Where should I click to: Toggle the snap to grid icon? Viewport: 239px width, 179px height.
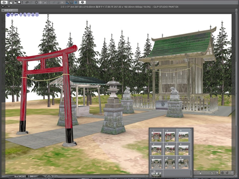[76, 3]
